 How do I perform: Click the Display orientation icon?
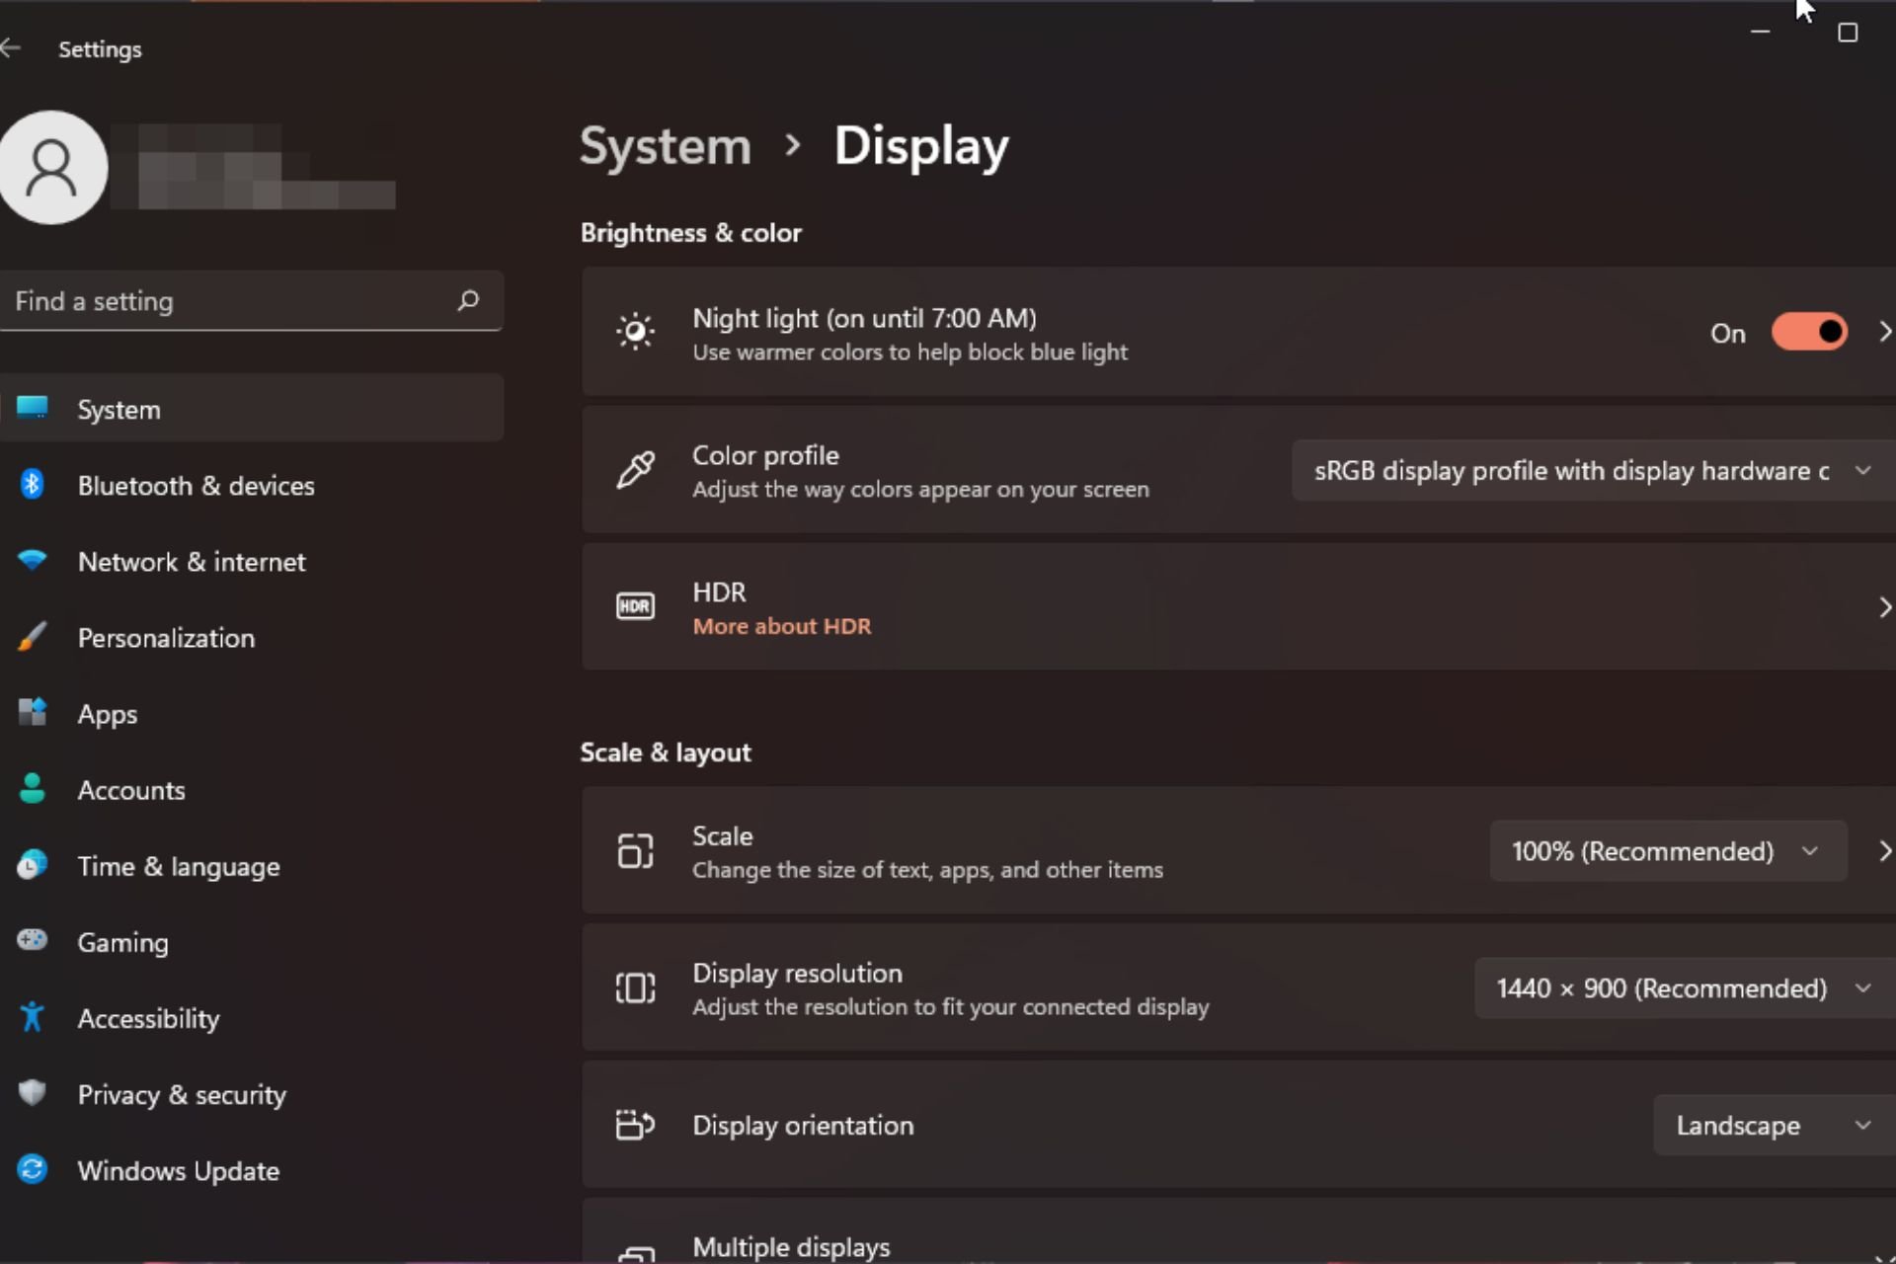coord(635,1125)
